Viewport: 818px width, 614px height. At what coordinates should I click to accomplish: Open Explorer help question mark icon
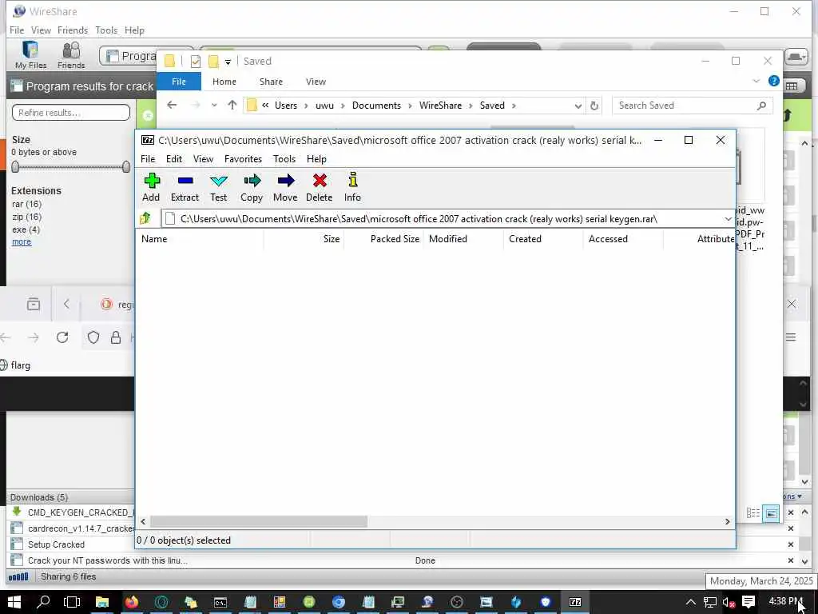pos(773,81)
